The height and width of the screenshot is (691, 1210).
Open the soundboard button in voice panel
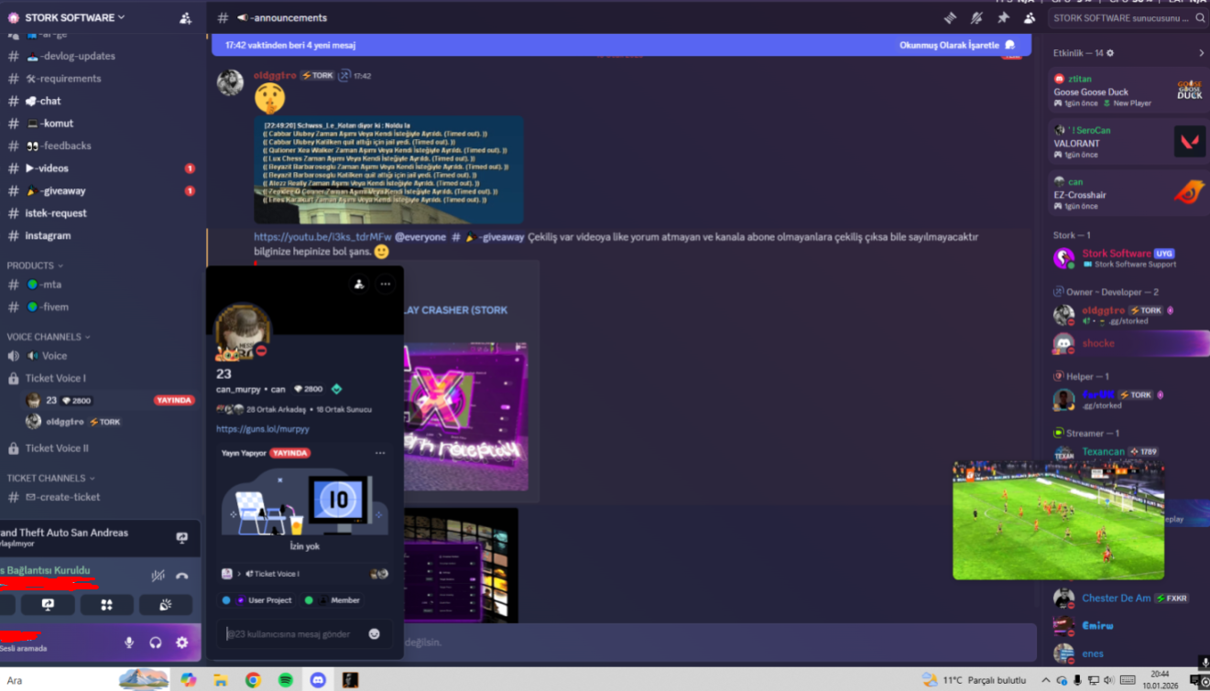click(x=166, y=605)
